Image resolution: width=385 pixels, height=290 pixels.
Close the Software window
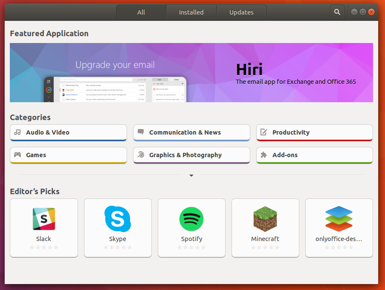[371, 12]
